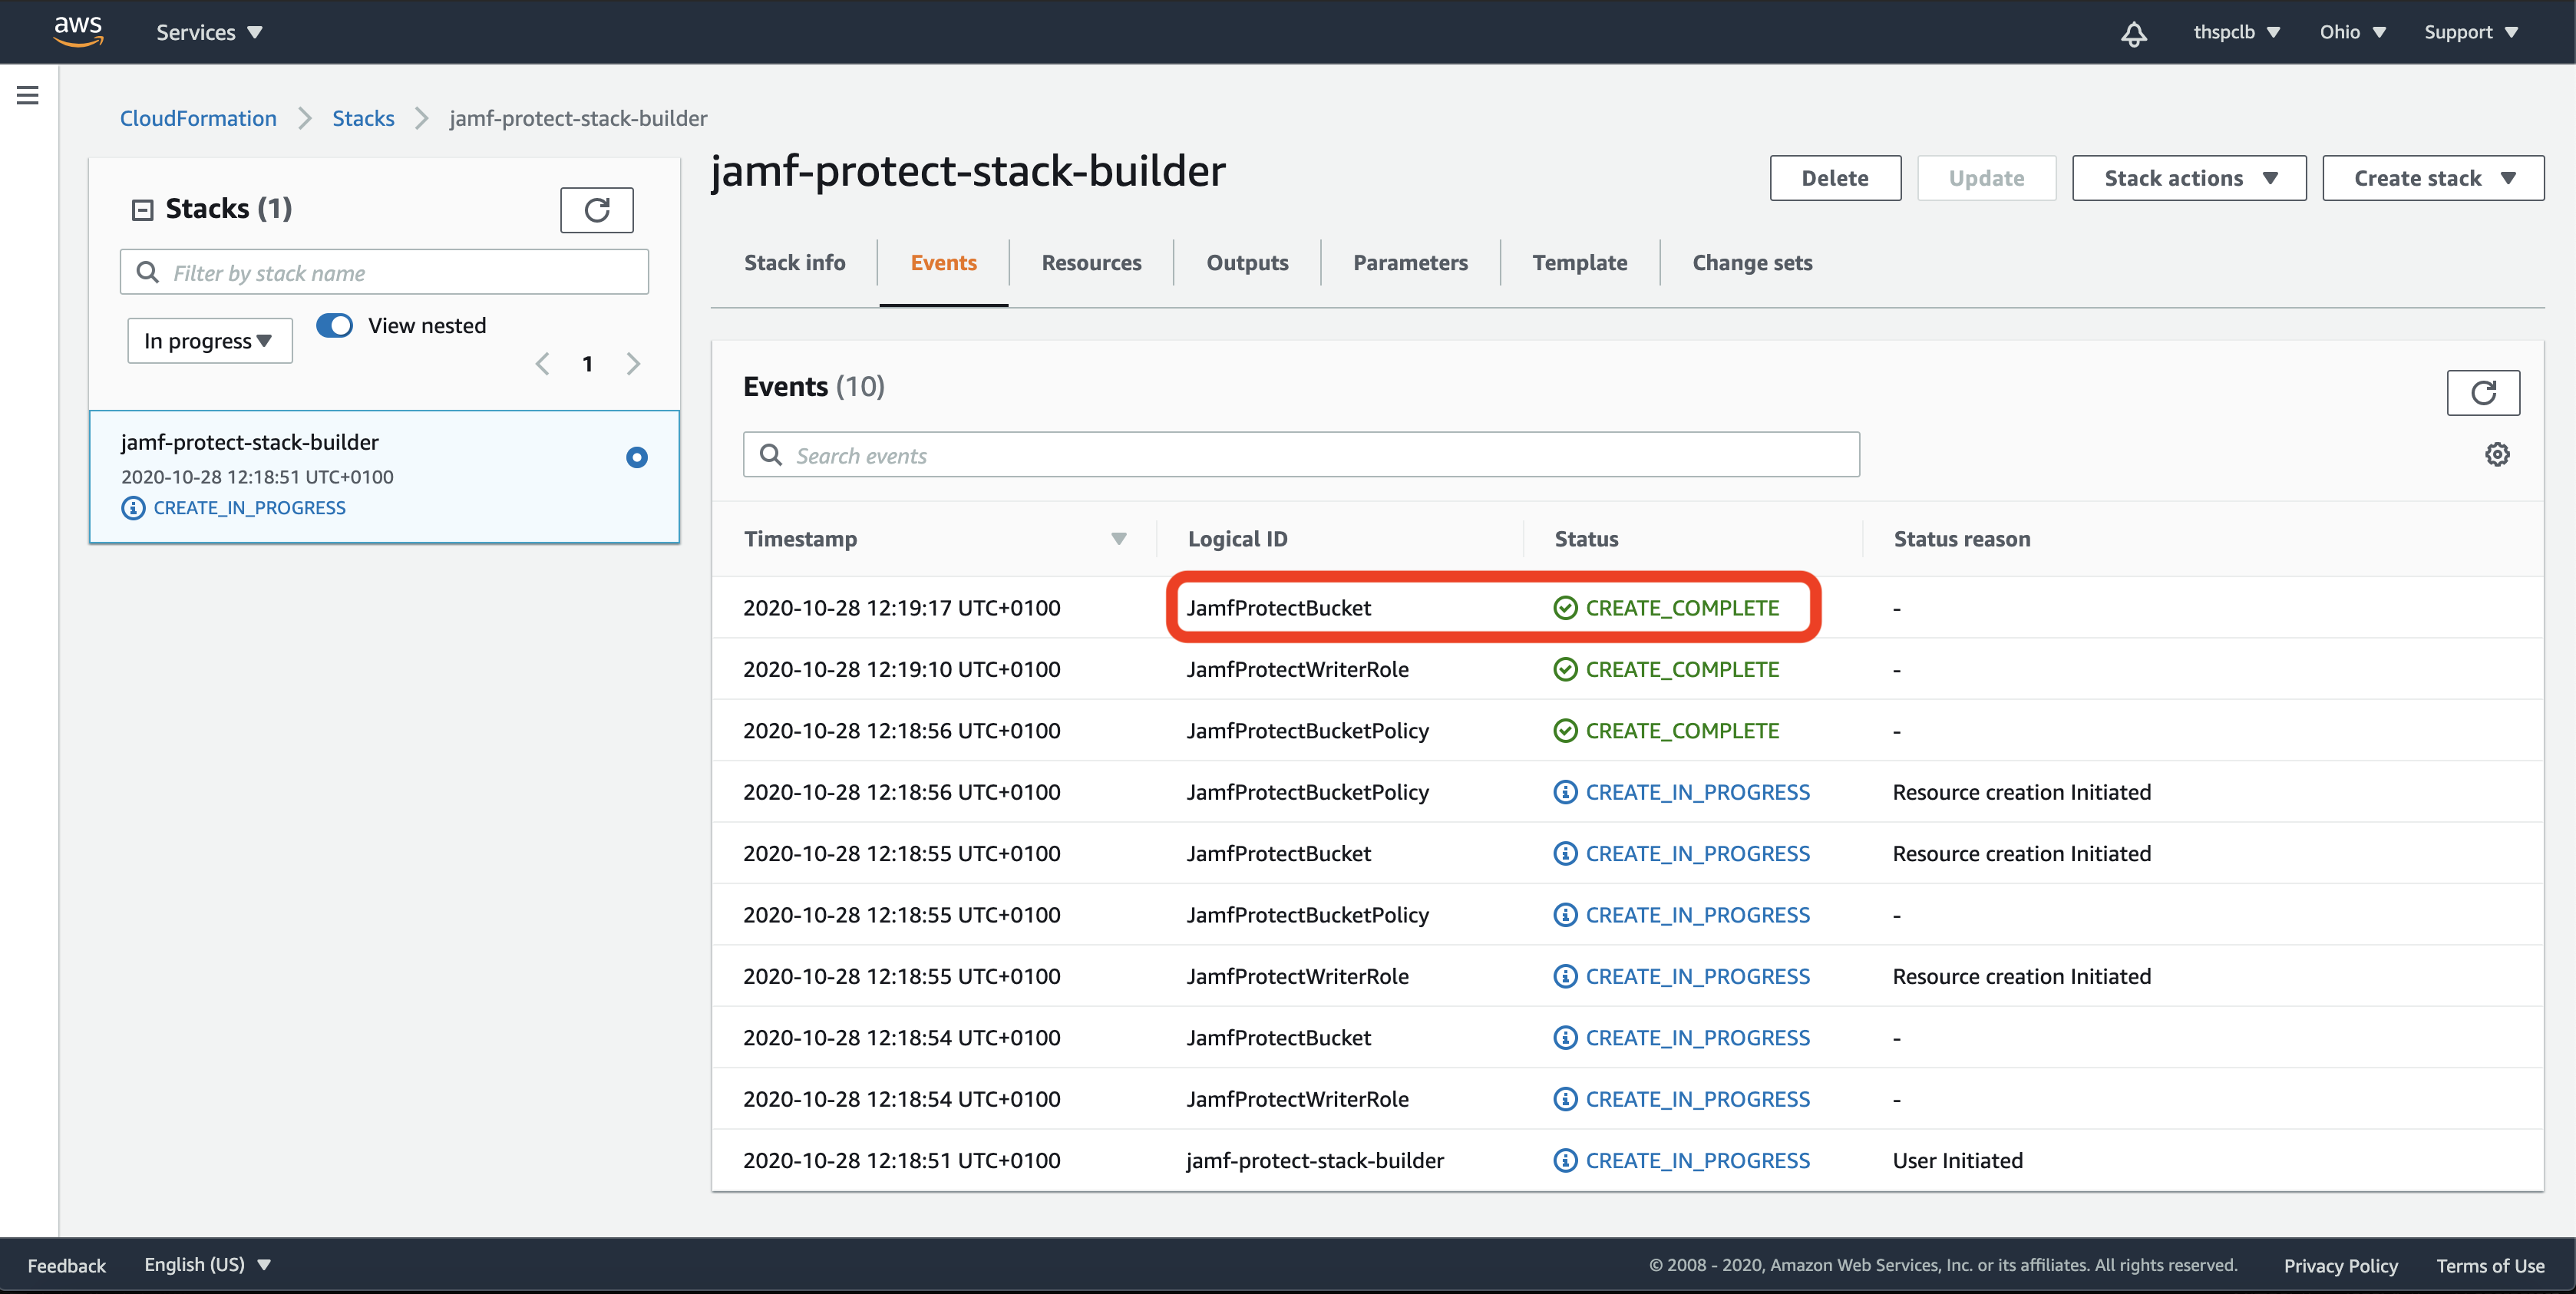Sort by Timestamp column arrow
Viewport: 2576px width, 1294px height.
pos(1118,539)
